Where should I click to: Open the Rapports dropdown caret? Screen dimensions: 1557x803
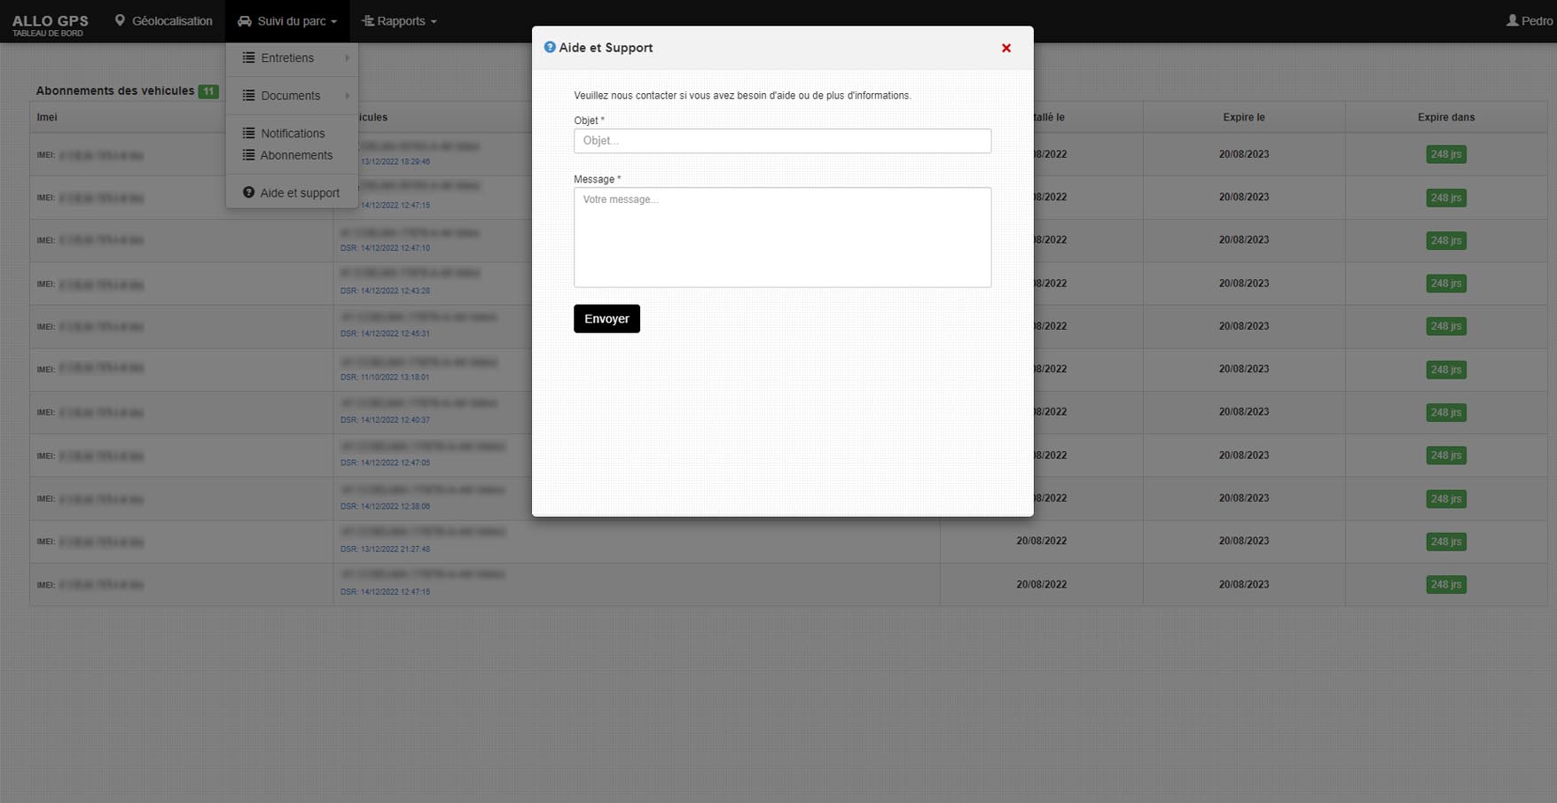click(x=434, y=22)
